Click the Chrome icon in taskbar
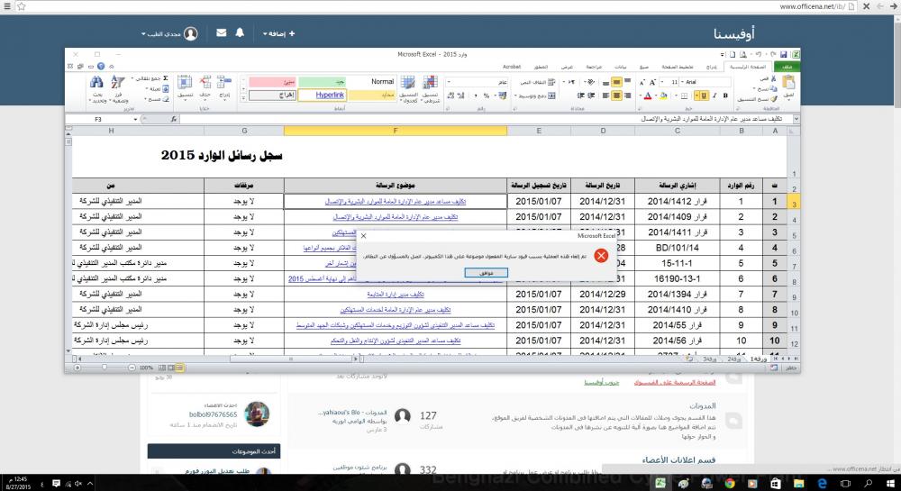Viewport: 901px width, 491px height. click(729, 484)
